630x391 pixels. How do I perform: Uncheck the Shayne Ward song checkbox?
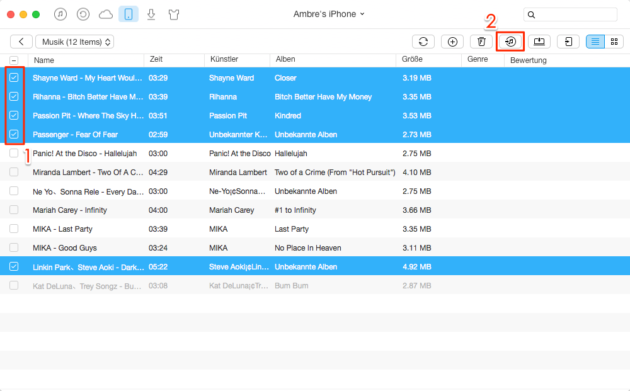coord(14,77)
